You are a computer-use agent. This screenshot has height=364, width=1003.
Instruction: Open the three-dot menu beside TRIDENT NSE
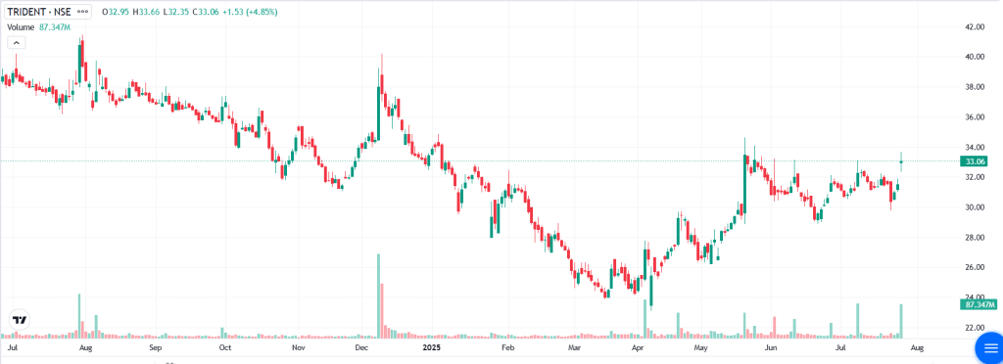(x=82, y=12)
